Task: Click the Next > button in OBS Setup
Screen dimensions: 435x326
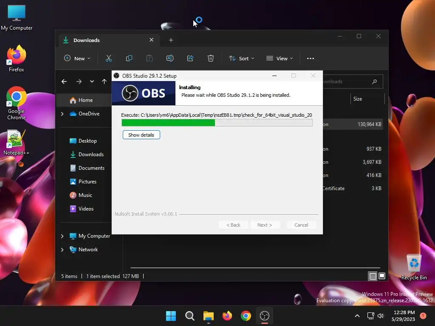Action: (265, 225)
